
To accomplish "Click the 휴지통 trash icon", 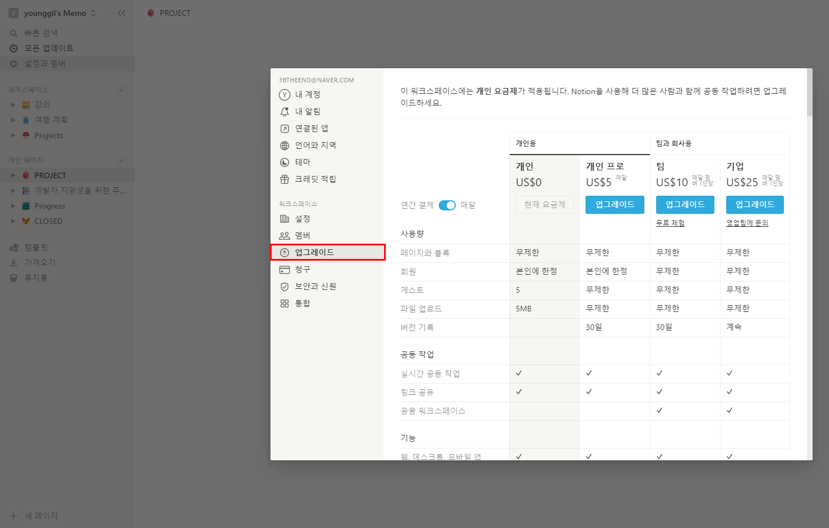I will pos(14,278).
